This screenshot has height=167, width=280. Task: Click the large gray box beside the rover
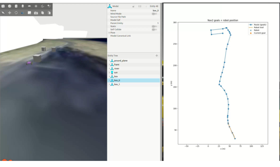[37, 58]
